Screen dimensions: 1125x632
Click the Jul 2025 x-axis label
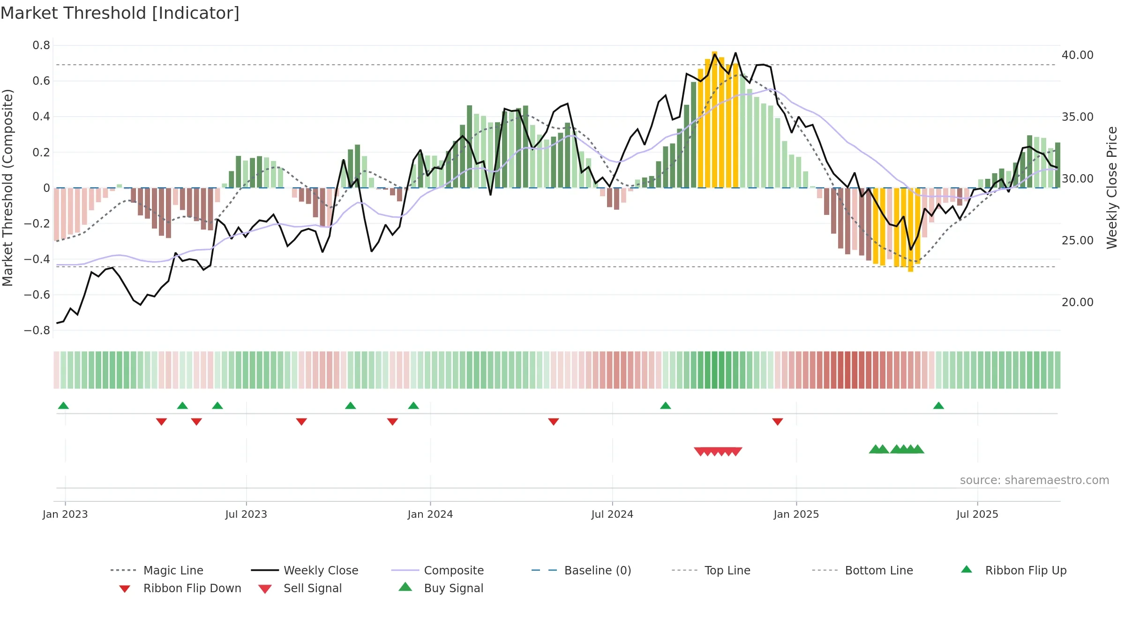(977, 514)
